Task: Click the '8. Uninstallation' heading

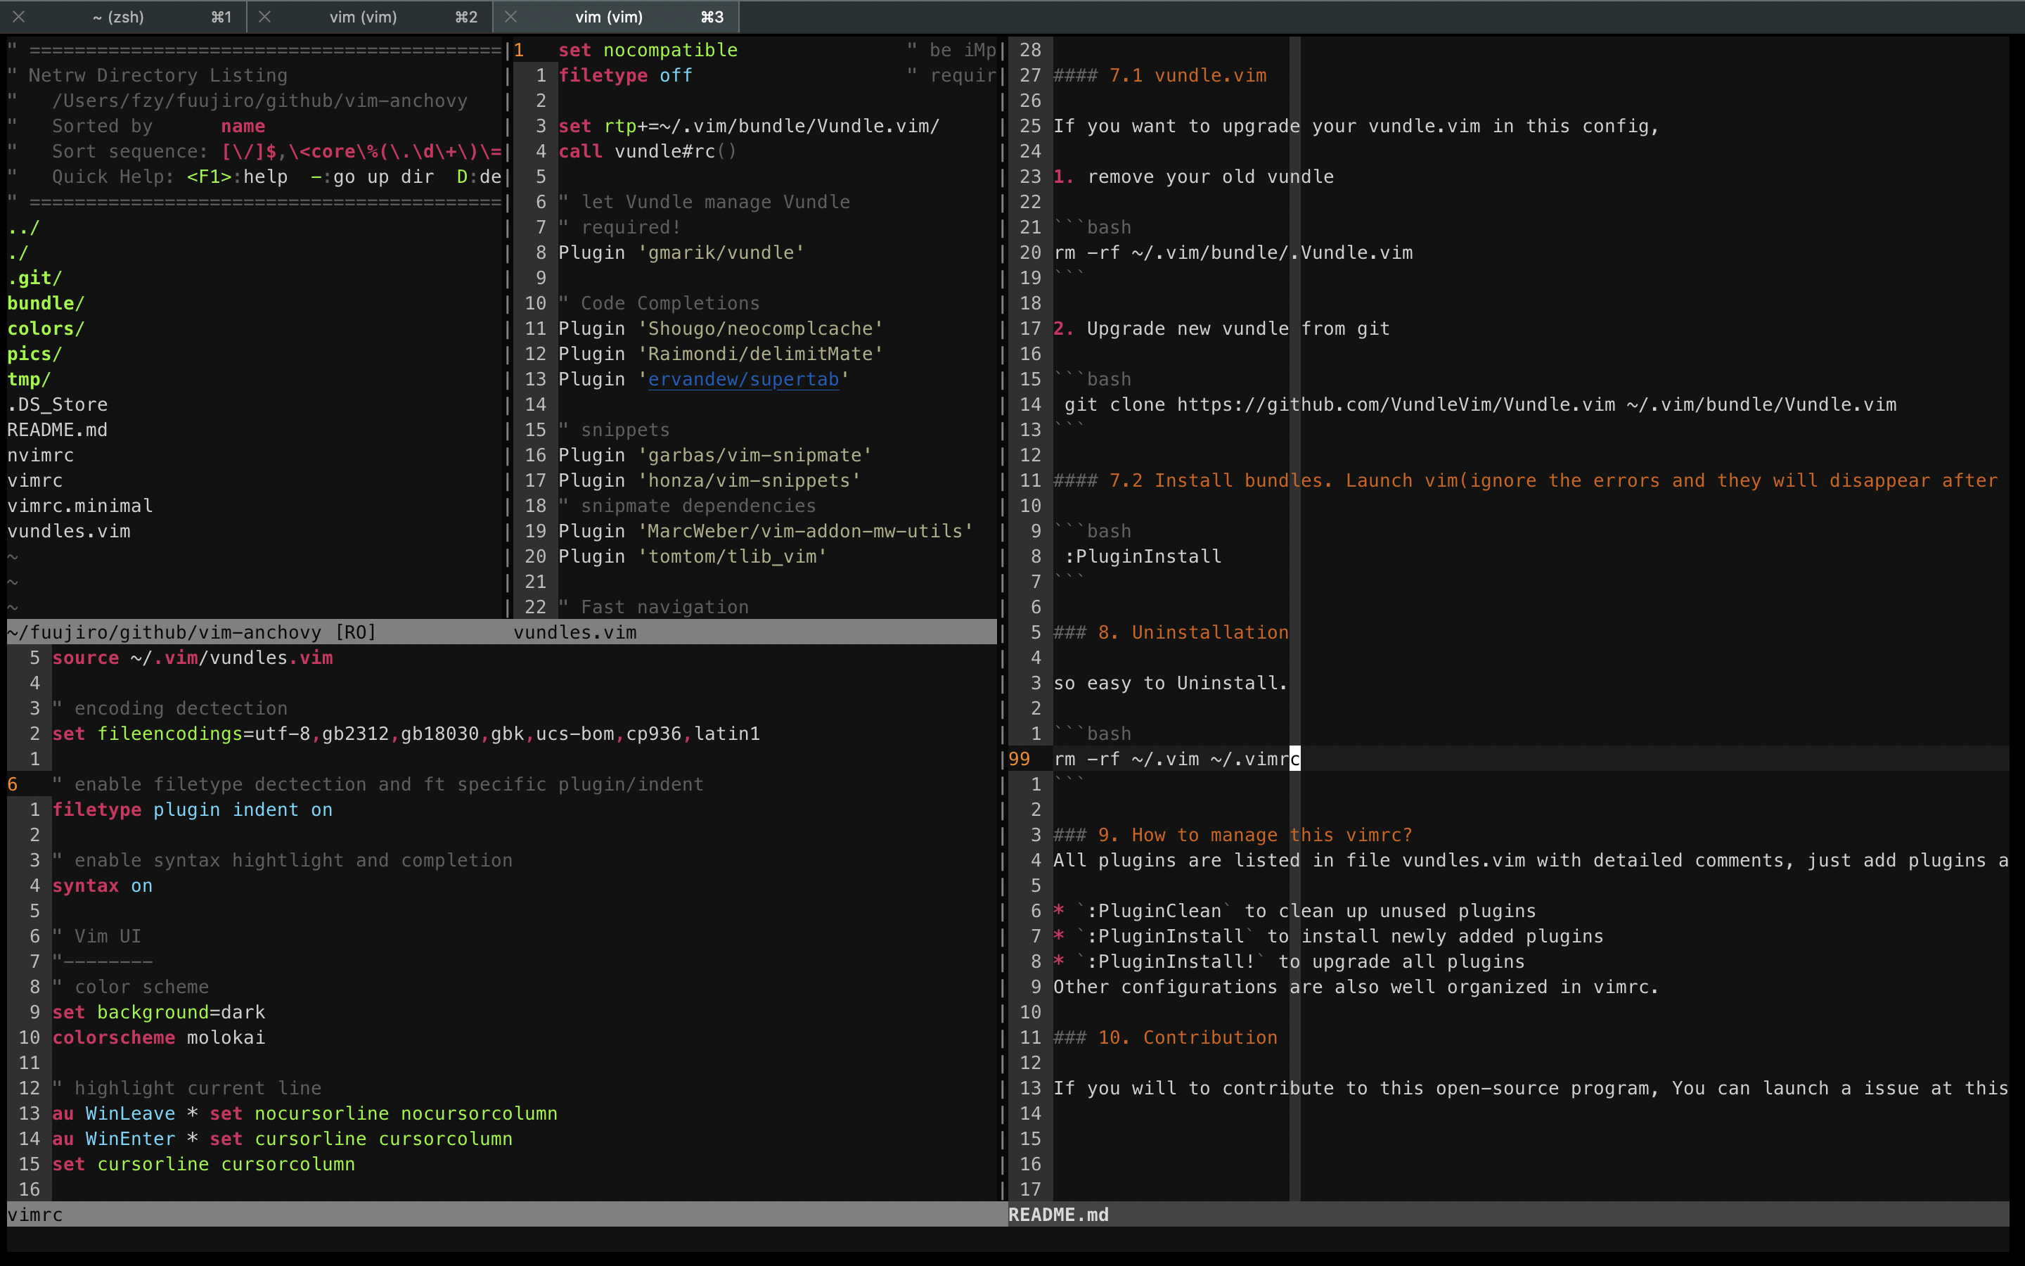Action: click(1192, 632)
